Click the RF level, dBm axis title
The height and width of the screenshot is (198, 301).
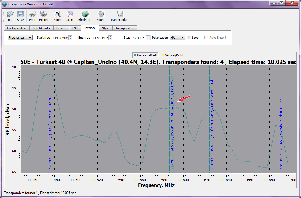7,120
